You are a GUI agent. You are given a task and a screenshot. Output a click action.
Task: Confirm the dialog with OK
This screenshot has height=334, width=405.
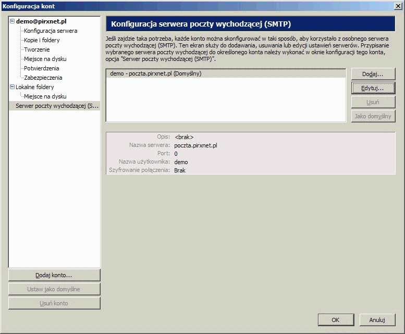pyautogui.click(x=336, y=320)
